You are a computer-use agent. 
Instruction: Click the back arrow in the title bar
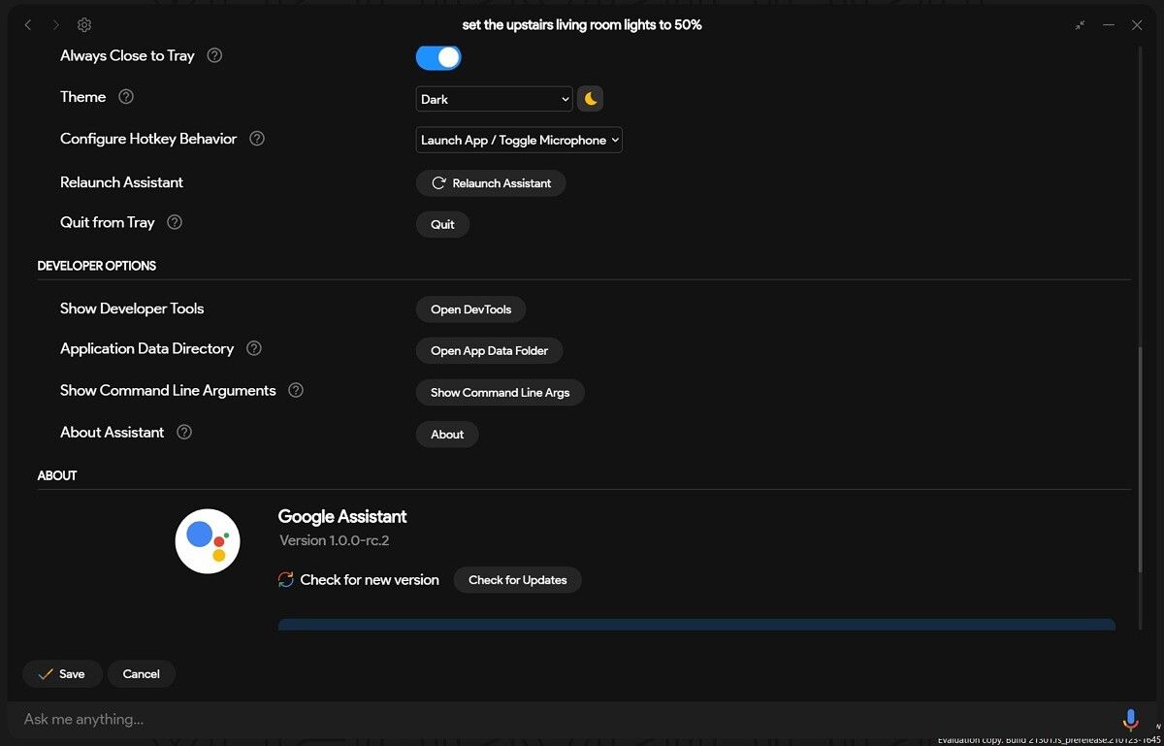click(27, 24)
